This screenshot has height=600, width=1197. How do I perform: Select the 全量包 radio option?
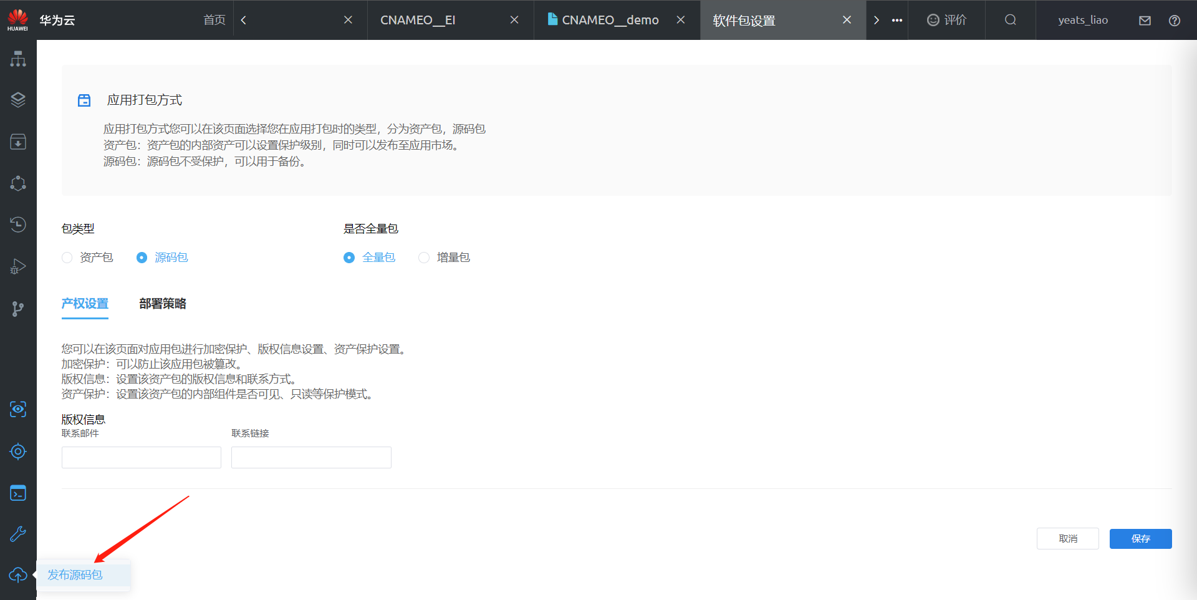[x=349, y=258]
